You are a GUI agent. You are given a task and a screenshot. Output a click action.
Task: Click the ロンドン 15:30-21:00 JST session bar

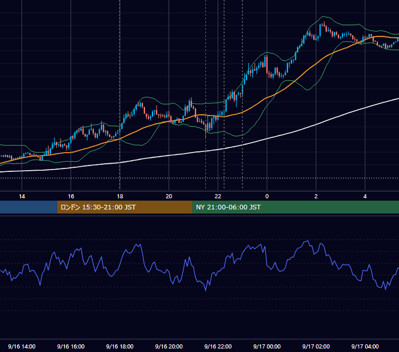(x=124, y=207)
